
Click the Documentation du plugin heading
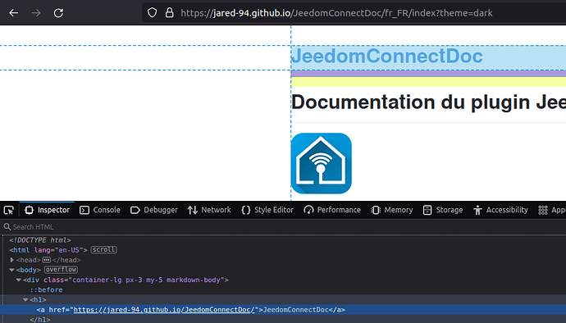428,102
